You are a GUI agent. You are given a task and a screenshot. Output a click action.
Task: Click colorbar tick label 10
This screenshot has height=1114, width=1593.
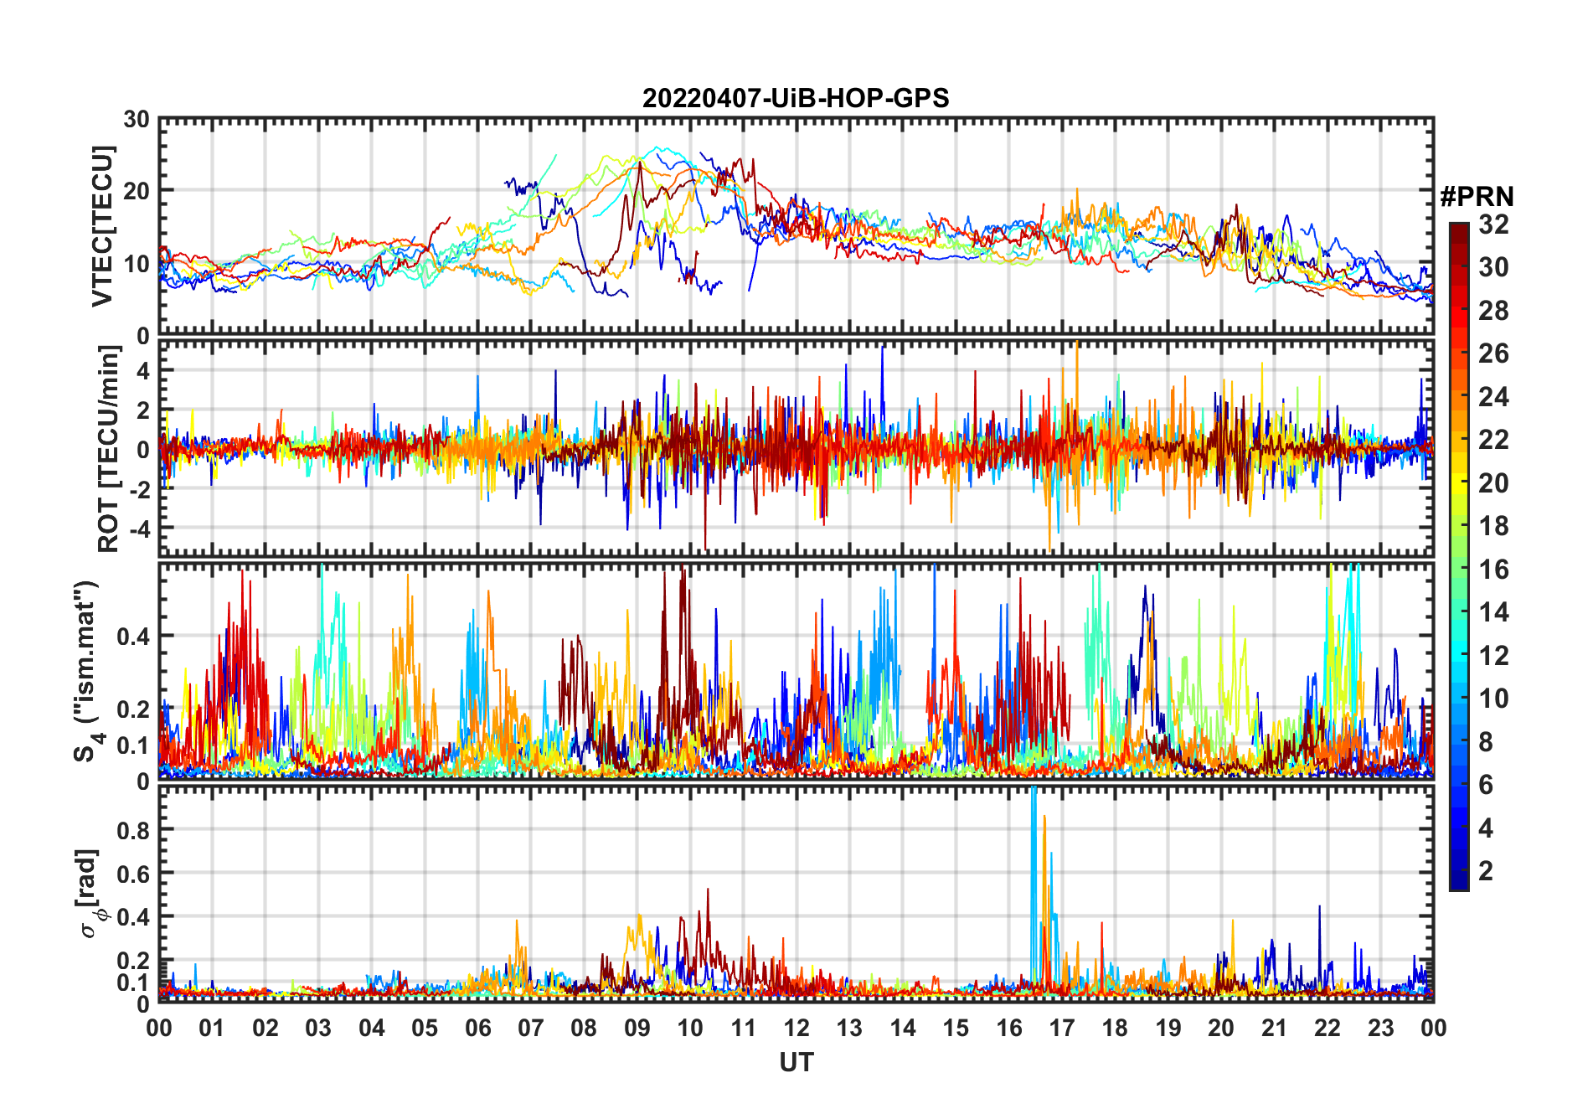click(x=1492, y=699)
